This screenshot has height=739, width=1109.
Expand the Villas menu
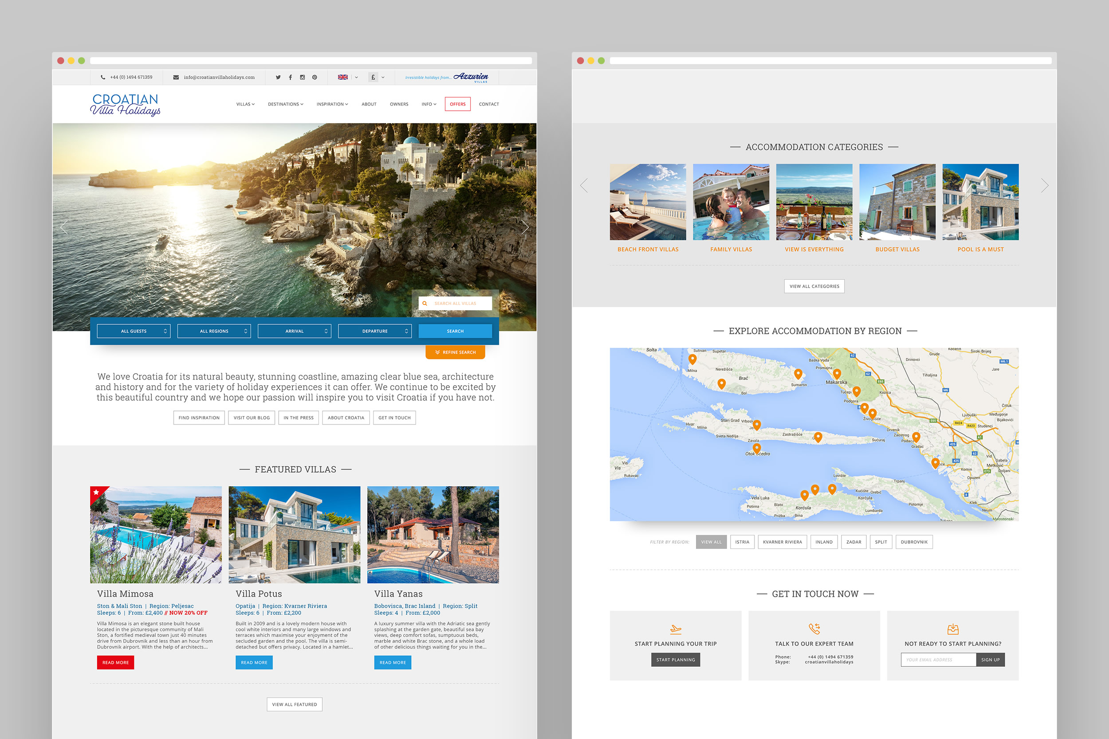point(246,104)
